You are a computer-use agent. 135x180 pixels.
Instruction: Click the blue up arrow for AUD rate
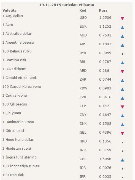click(122, 36)
